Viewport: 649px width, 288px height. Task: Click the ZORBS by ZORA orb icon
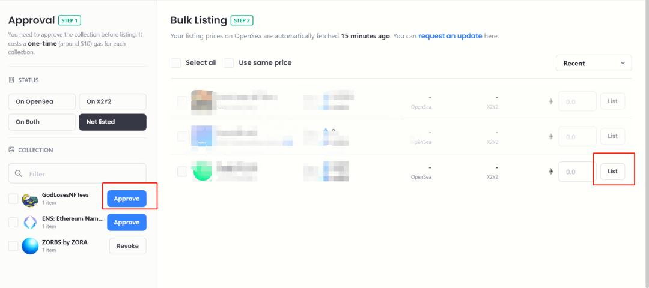30,246
